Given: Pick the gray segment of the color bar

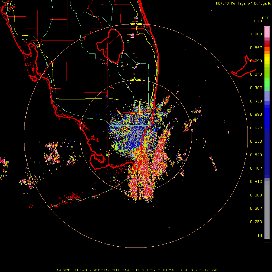Looking at the screenshot, I should 267,210.
